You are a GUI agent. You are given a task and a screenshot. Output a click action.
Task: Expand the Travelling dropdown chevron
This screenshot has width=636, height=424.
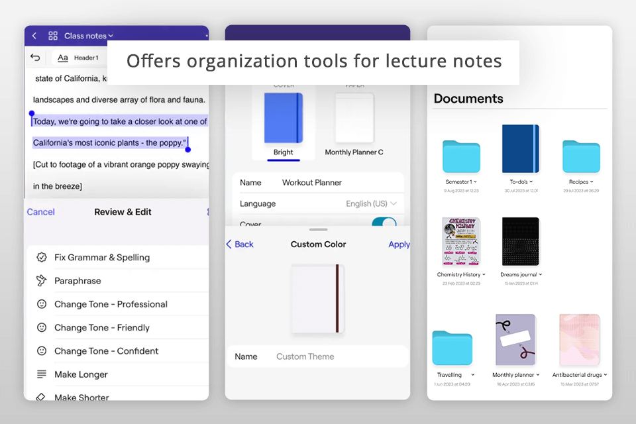pyautogui.click(x=472, y=375)
